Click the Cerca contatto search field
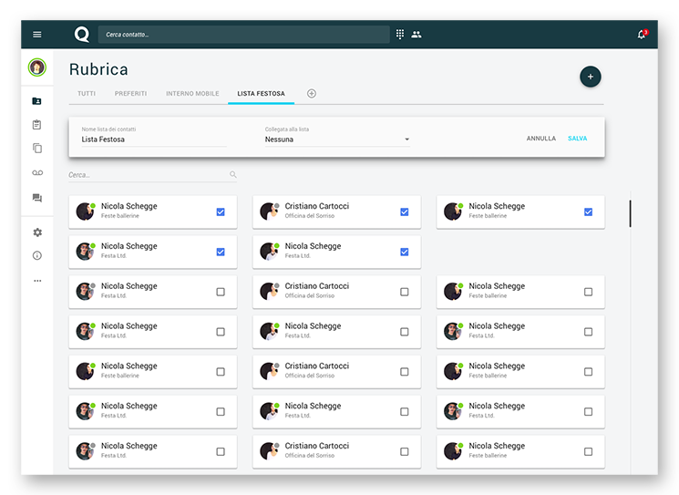This screenshot has width=679, height=495. pos(243,35)
